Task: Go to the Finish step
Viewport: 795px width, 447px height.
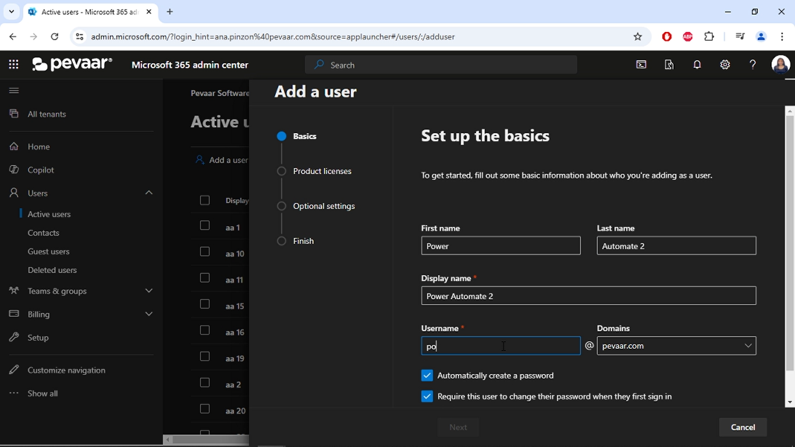Action: (x=303, y=241)
